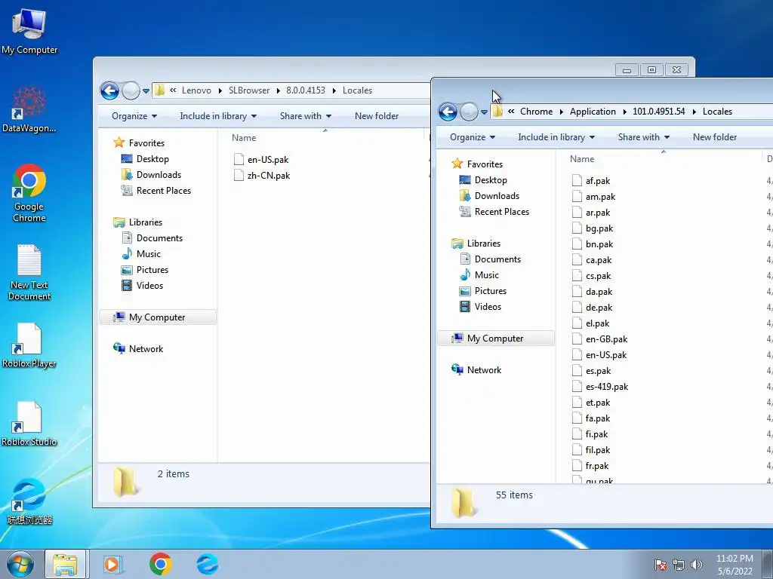This screenshot has height=579, width=773.
Task: Select Pictures library in Chrome window
Action: pyautogui.click(x=491, y=291)
